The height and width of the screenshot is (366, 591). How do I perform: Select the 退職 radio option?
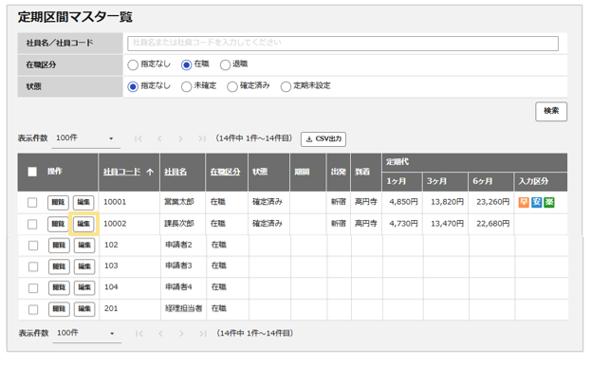[x=225, y=64]
